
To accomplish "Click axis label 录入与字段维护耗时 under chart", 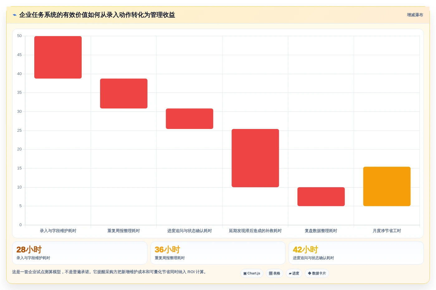I will [58, 231].
